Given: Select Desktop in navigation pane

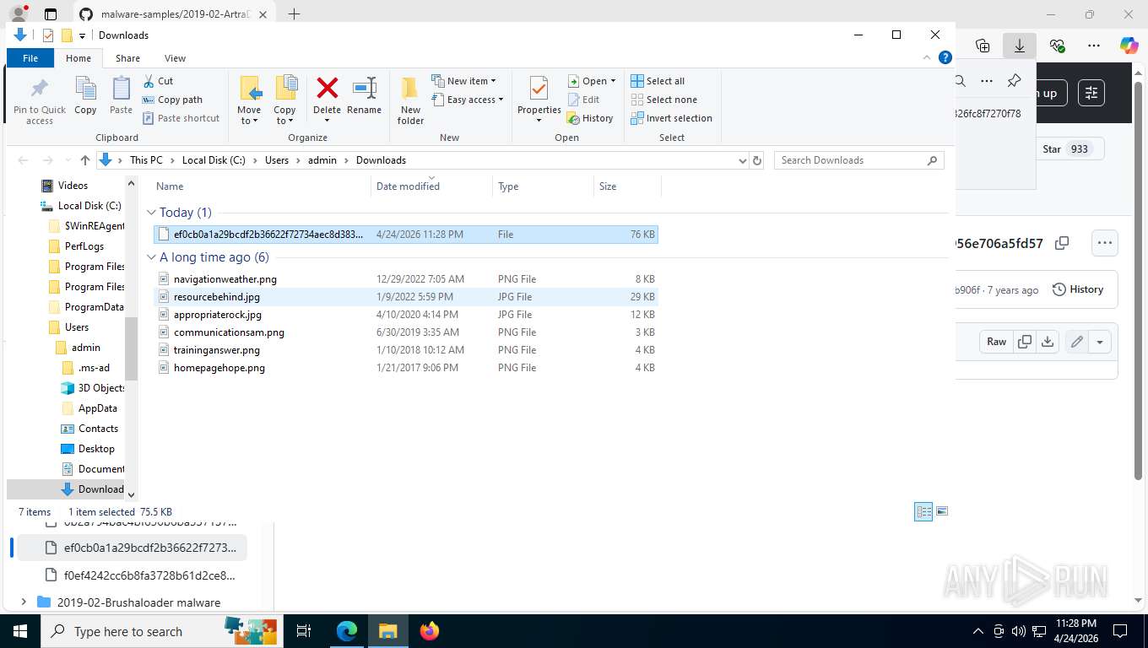Looking at the screenshot, I should tap(88, 449).
